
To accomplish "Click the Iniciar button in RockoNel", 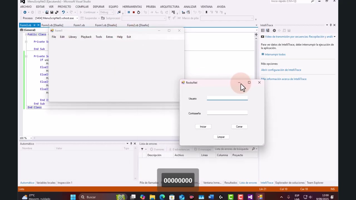I will click(203, 127).
